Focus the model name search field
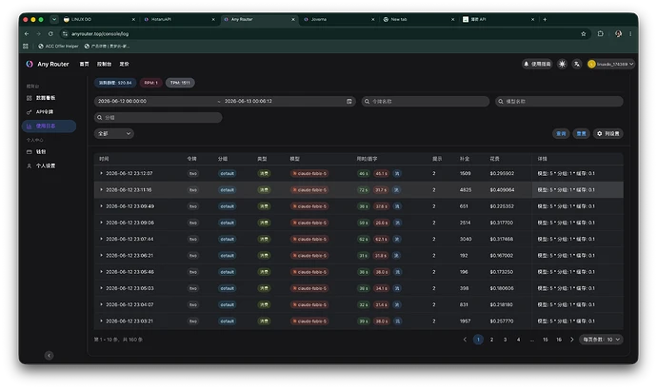 [x=559, y=102]
